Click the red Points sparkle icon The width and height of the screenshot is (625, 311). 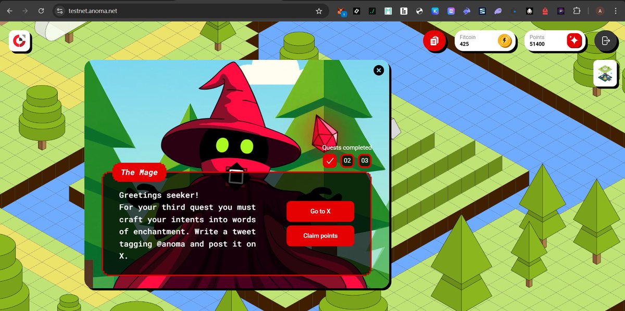coord(574,41)
